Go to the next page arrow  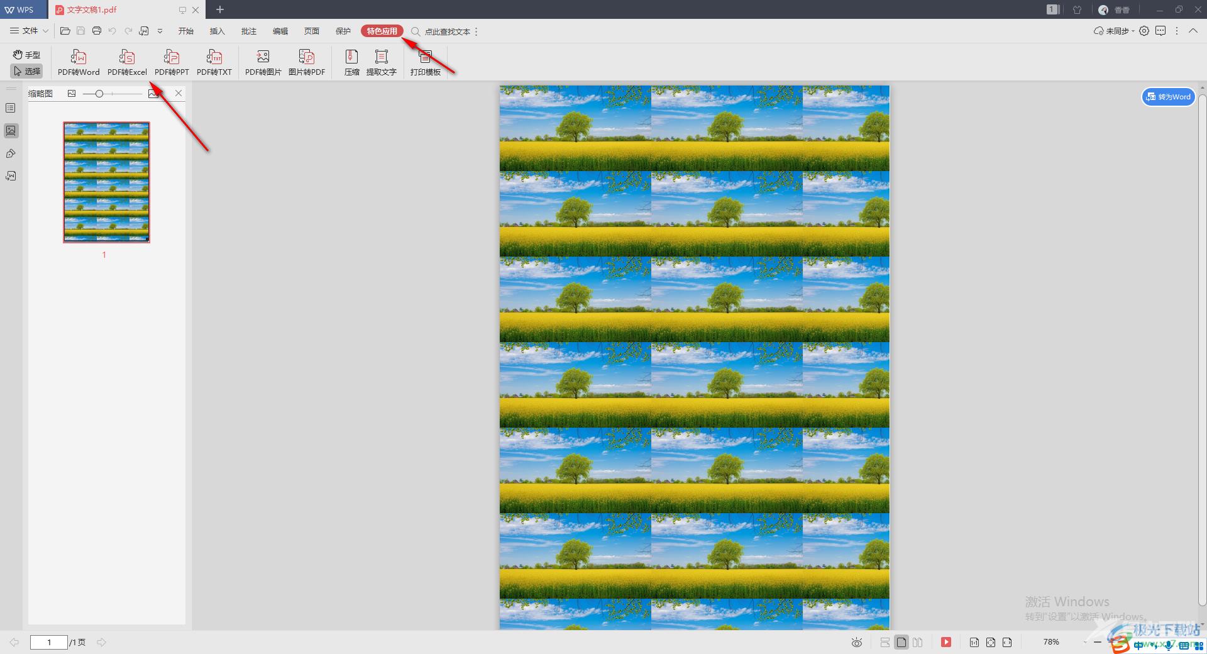(x=101, y=642)
